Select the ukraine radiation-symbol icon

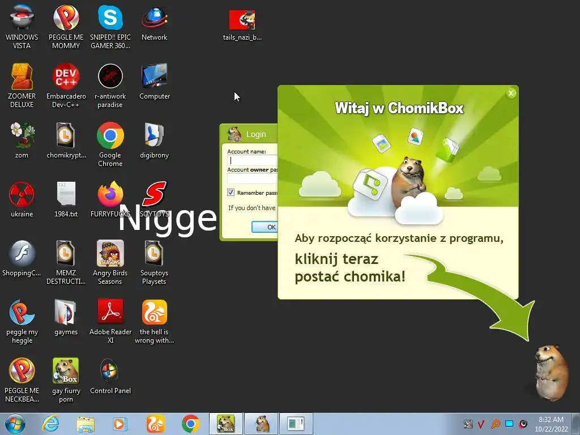coord(22,199)
